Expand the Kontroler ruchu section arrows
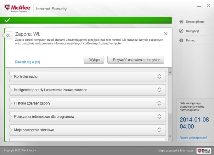 (159, 76)
